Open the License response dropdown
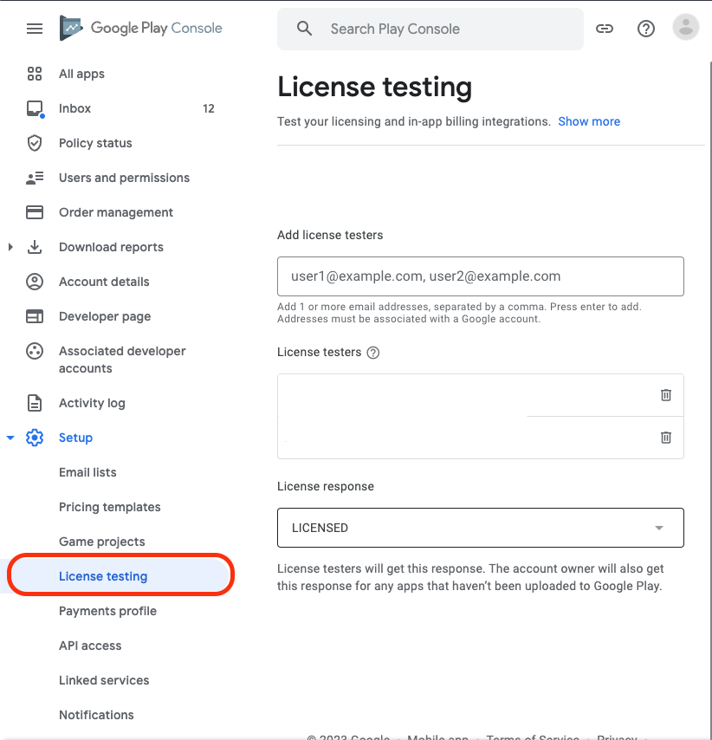The image size is (712, 740). point(480,528)
